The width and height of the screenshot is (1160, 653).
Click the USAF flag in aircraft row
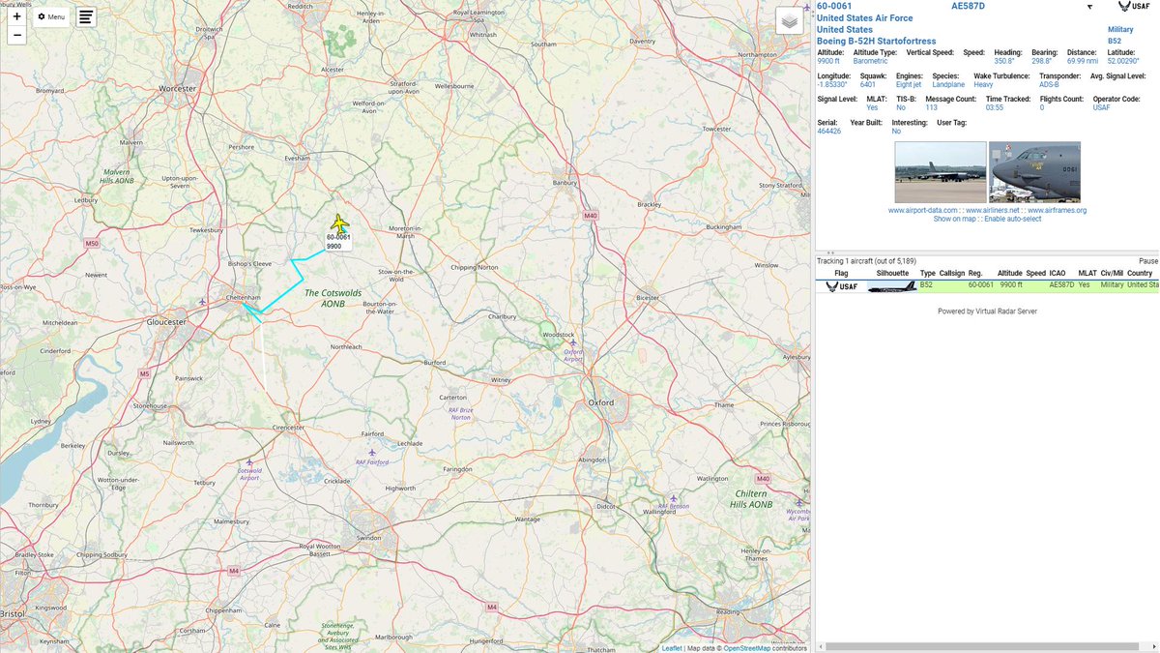point(841,286)
